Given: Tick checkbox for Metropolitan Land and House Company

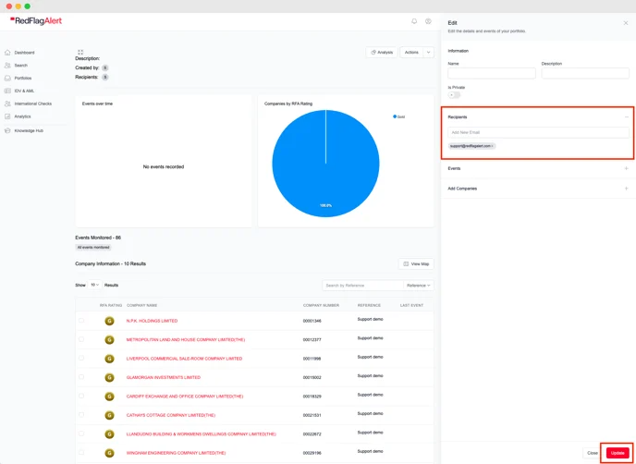Looking at the screenshot, I should coord(81,339).
